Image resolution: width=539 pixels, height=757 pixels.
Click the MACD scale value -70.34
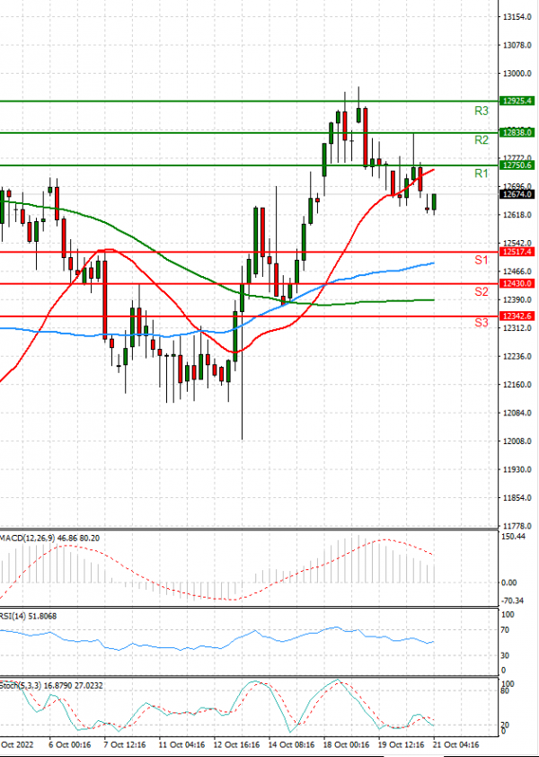[514, 601]
